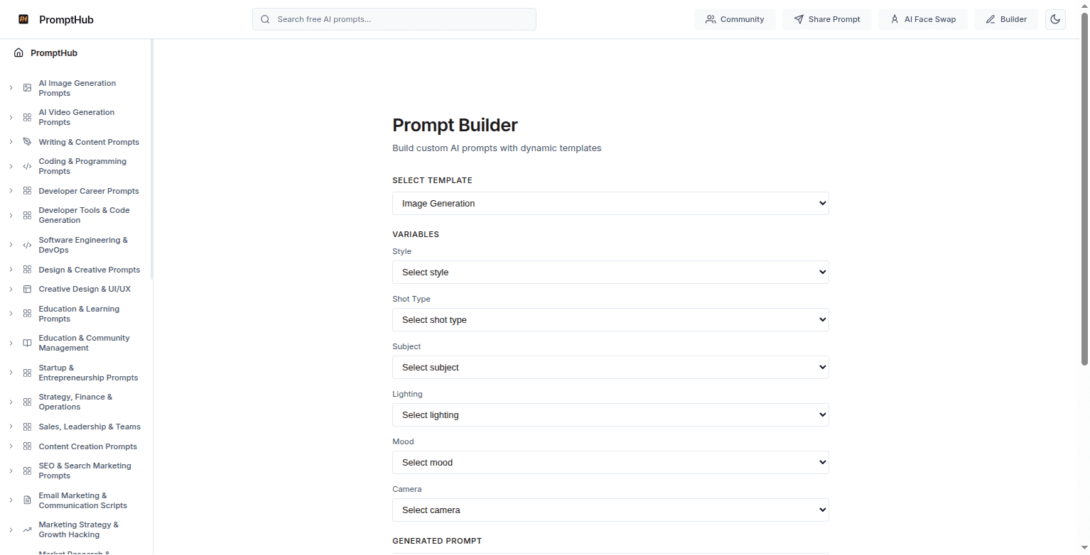1090x555 pixels.
Task: Expand Design & Creative Prompts chevron
Action: [11, 270]
